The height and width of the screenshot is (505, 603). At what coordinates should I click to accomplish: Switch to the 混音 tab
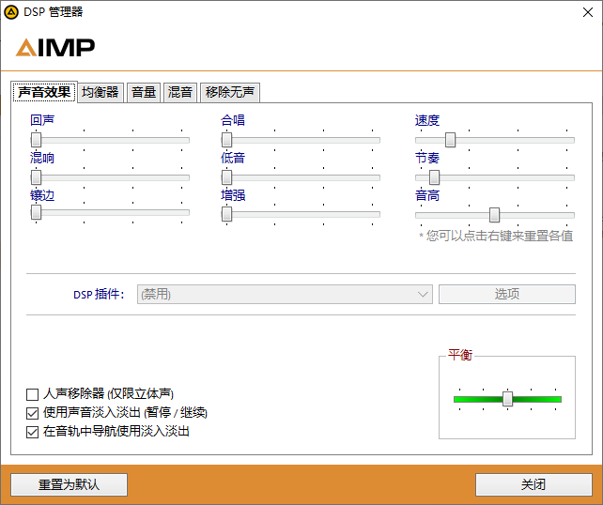click(x=180, y=92)
